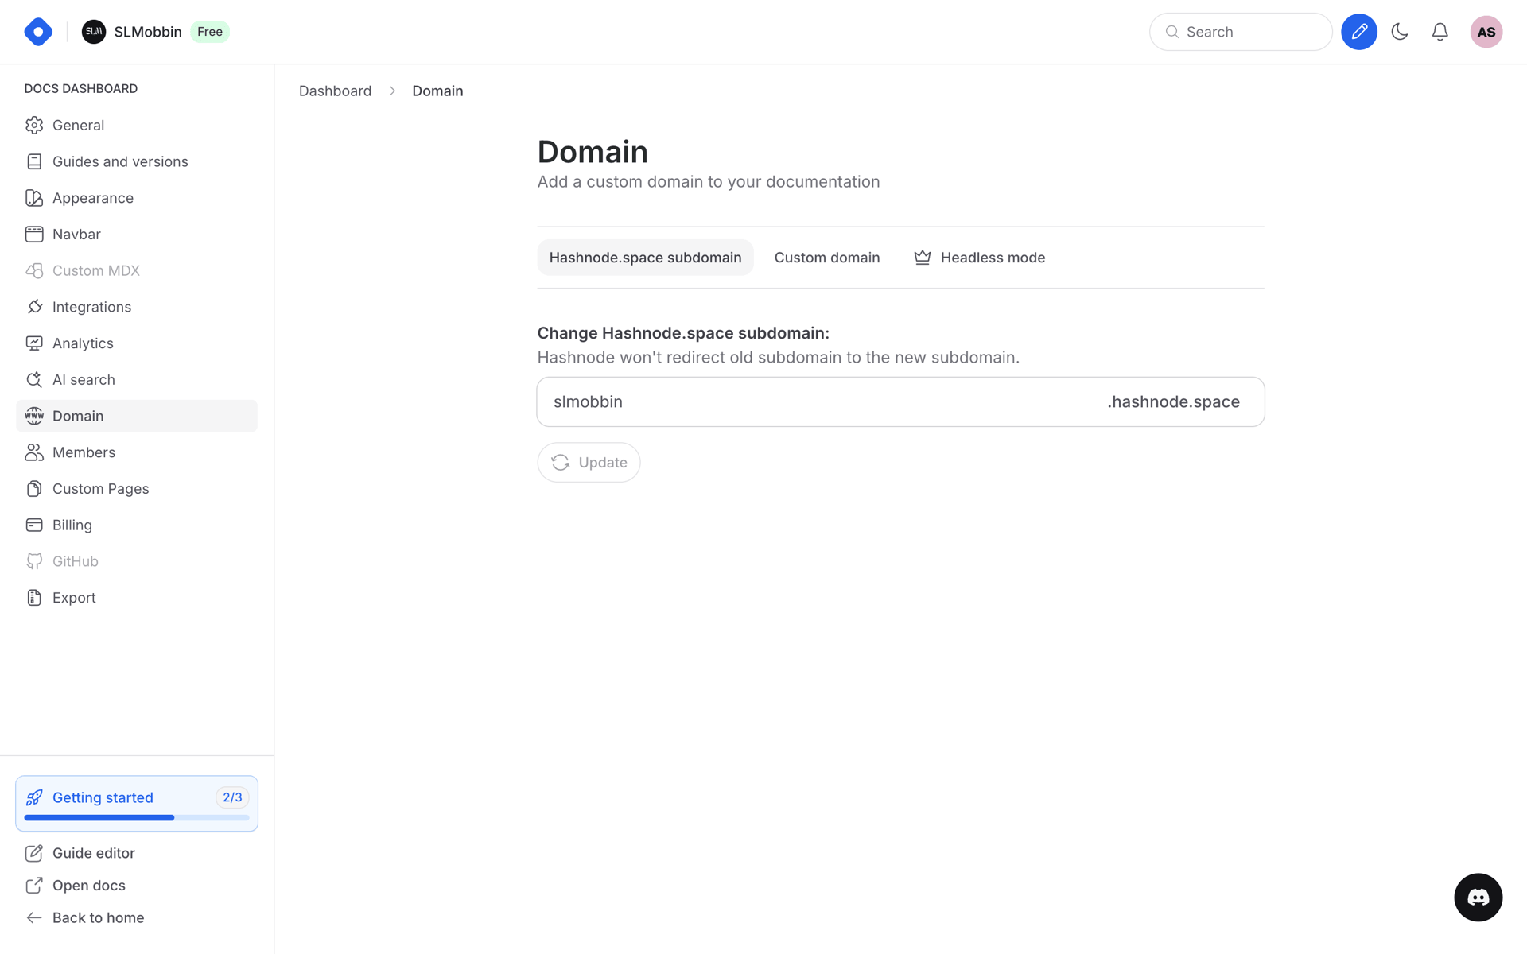1527x954 pixels.
Task: Click the Update subdomain button
Action: (589, 462)
